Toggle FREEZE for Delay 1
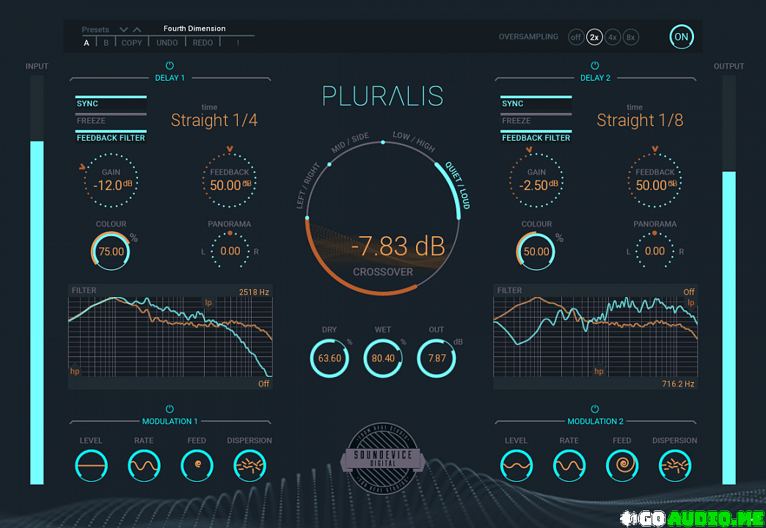The height and width of the screenshot is (528, 766). tap(111, 121)
